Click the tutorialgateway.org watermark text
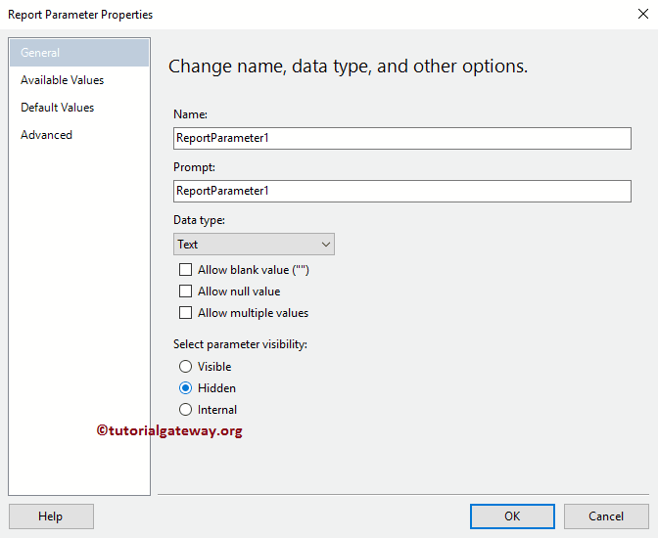This screenshot has width=658, height=538. pyautogui.click(x=168, y=430)
